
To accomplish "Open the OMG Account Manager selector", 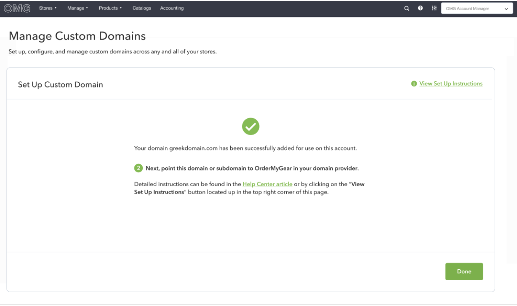I will [477, 8].
